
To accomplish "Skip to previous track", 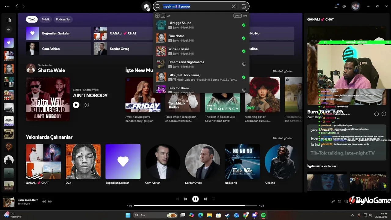I will point(185,199).
